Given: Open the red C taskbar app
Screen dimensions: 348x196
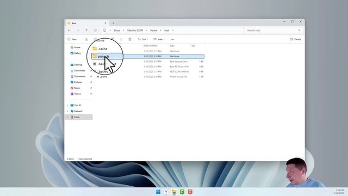Looking at the screenshot, I should point(190,192).
